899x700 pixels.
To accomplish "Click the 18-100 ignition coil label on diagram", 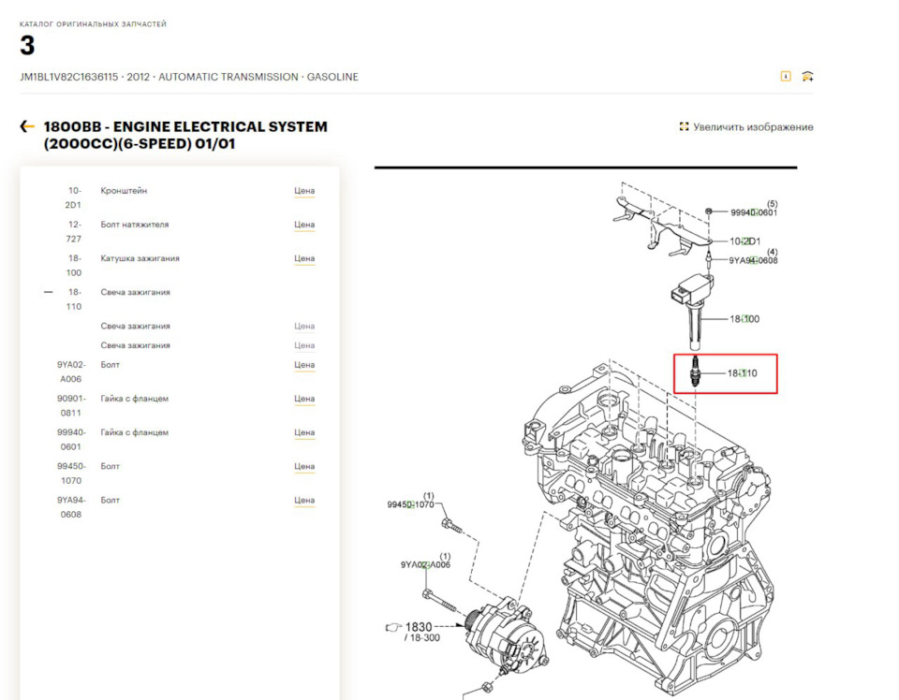I will coord(743,318).
